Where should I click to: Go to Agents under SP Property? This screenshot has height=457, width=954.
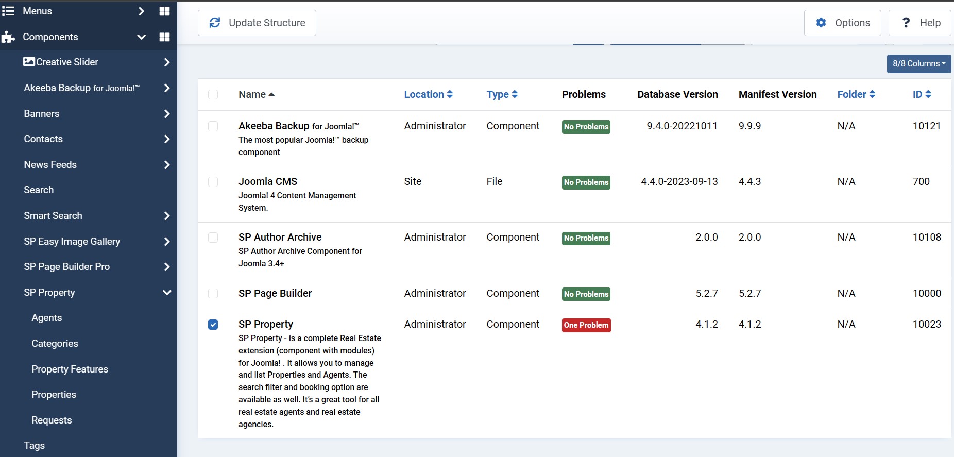click(46, 318)
